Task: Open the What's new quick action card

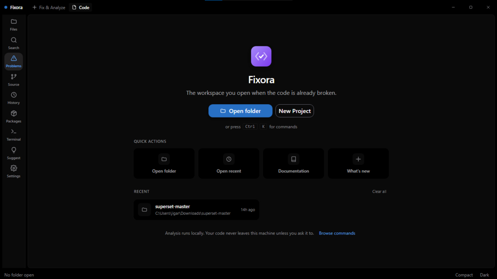Action: coord(358,163)
